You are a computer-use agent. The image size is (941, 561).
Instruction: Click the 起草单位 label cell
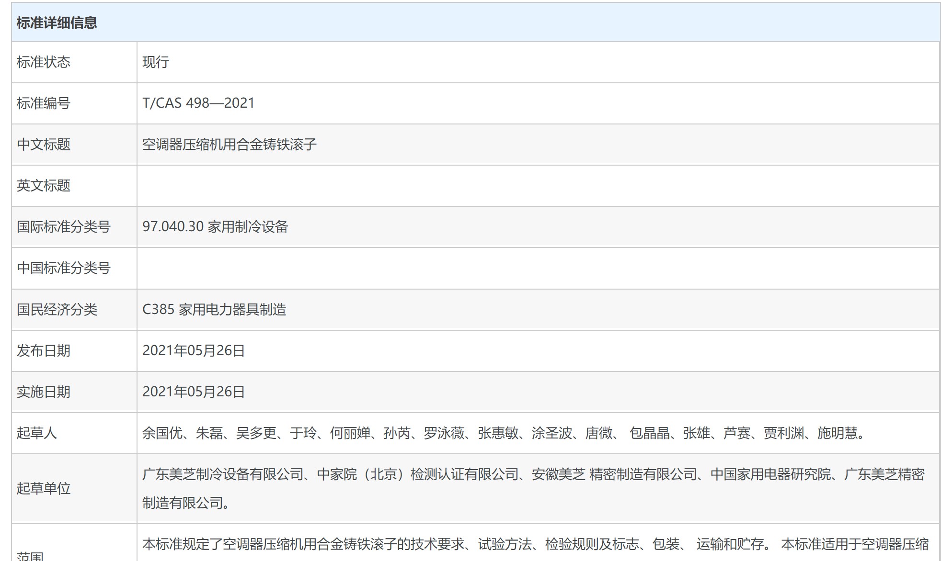(x=44, y=488)
